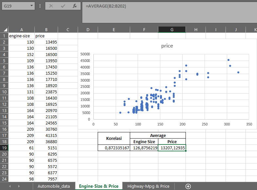Screen dimensions: 257x190
Task: Open the Highway-Mpg & Price sheet tab
Action: coord(148,186)
